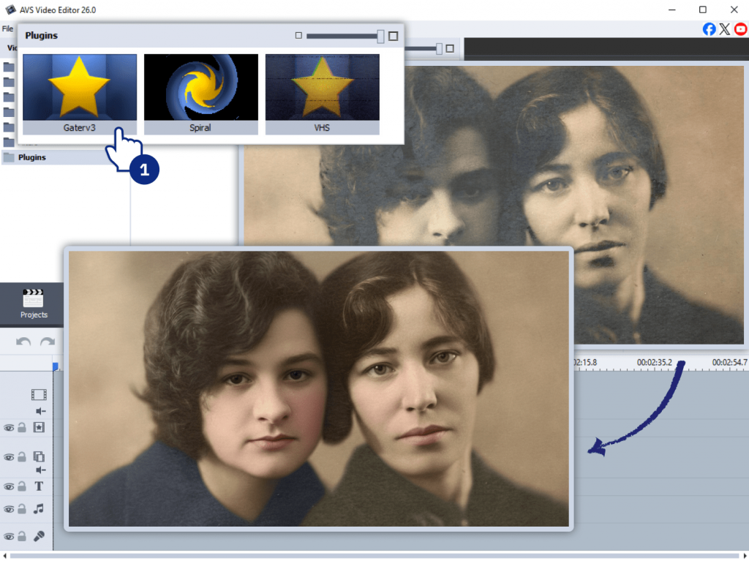Open the Facebook page icon
Viewport: 749px width, 561px height.
point(709,29)
